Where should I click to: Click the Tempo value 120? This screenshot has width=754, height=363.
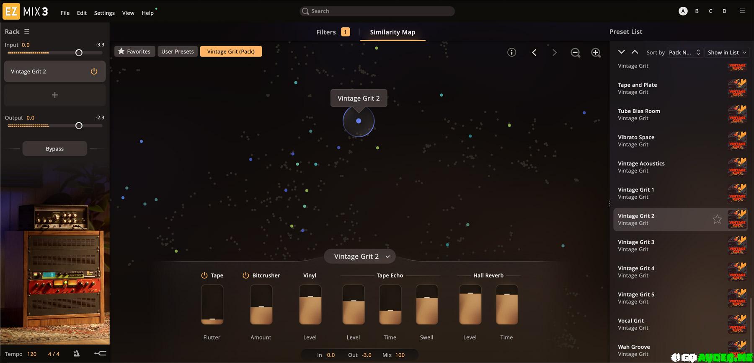[x=32, y=354]
